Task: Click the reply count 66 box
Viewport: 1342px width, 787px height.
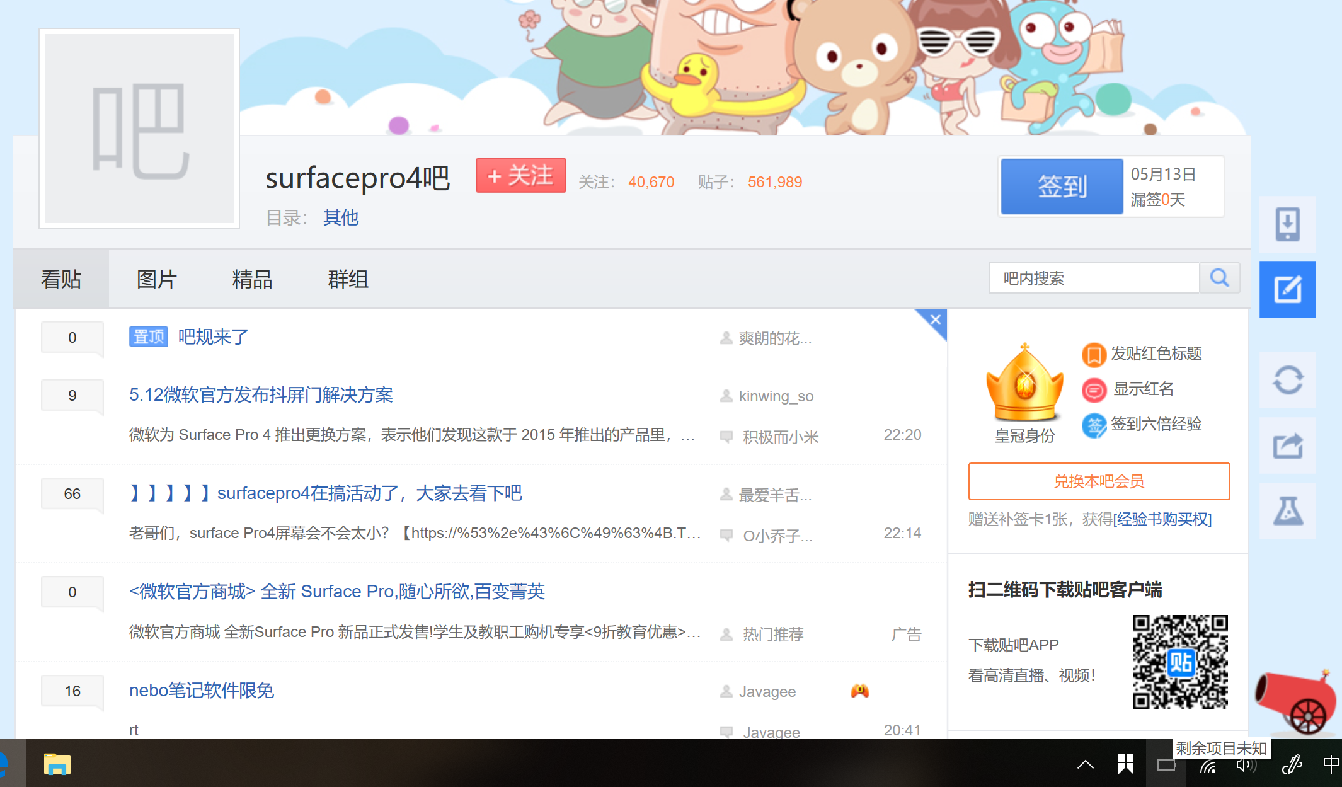Action: pyautogui.click(x=72, y=494)
